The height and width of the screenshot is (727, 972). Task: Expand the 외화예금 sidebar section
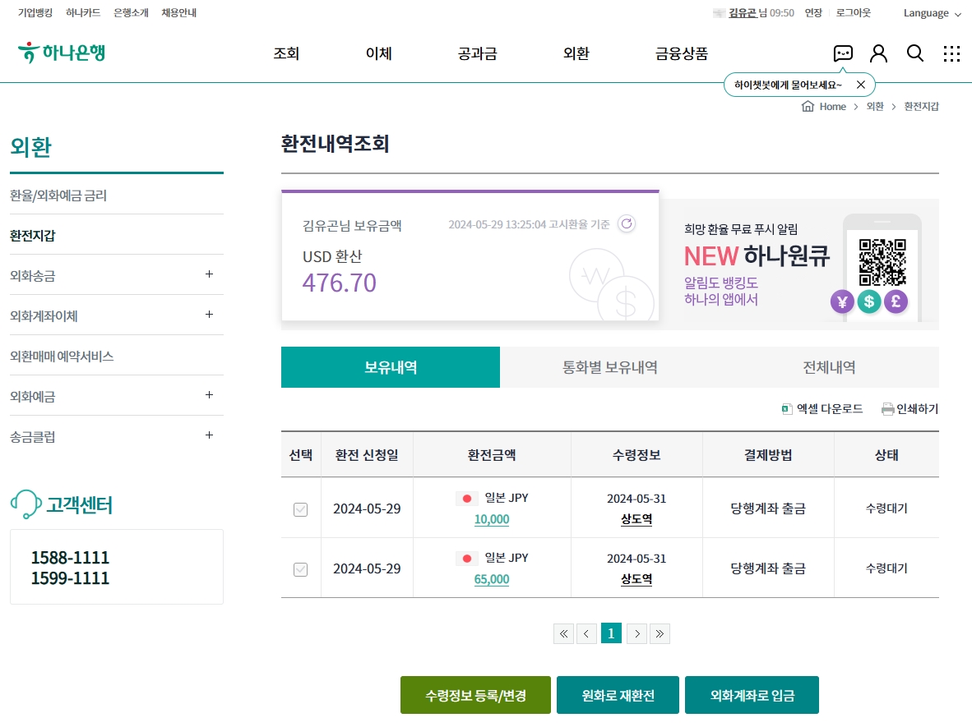[210, 395]
